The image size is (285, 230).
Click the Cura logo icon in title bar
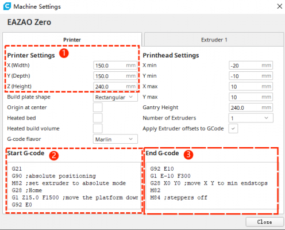point(7,6)
